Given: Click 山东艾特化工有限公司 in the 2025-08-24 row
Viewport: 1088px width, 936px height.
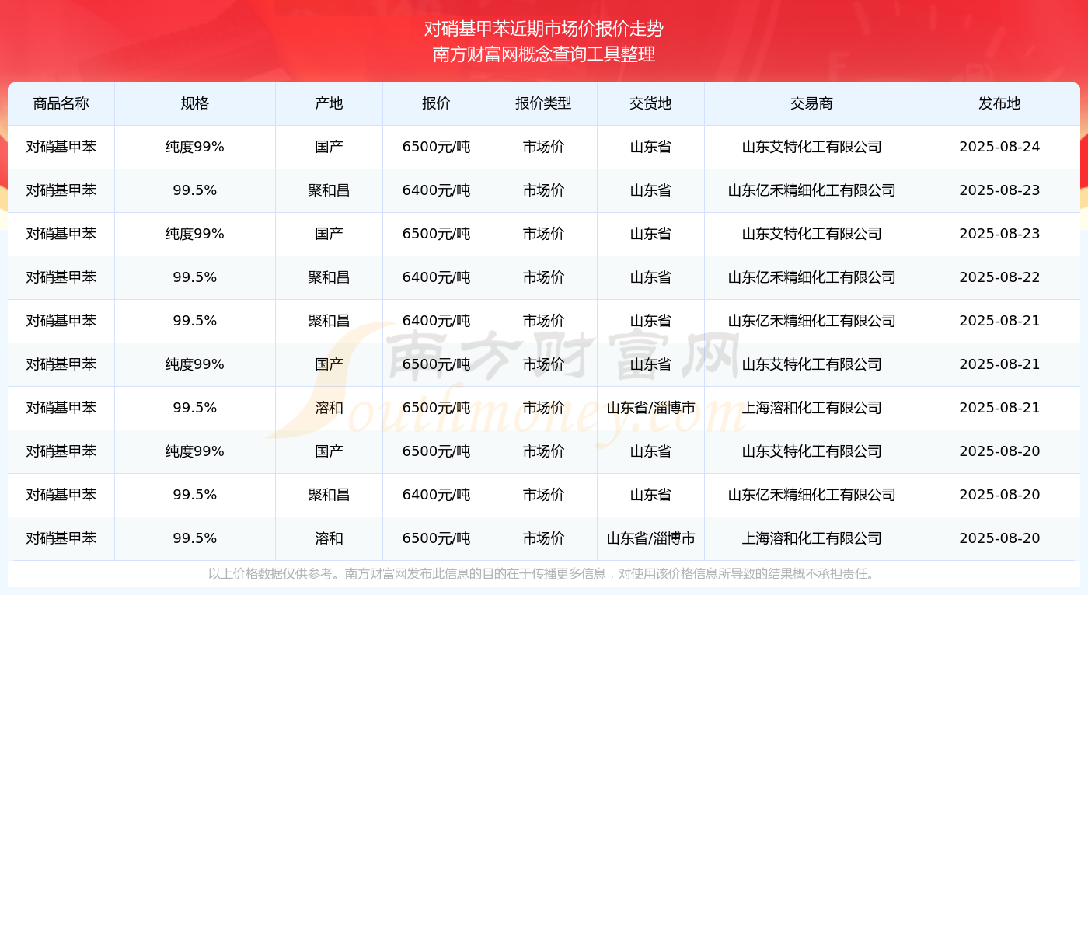Looking at the screenshot, I should tap(811, 147).
